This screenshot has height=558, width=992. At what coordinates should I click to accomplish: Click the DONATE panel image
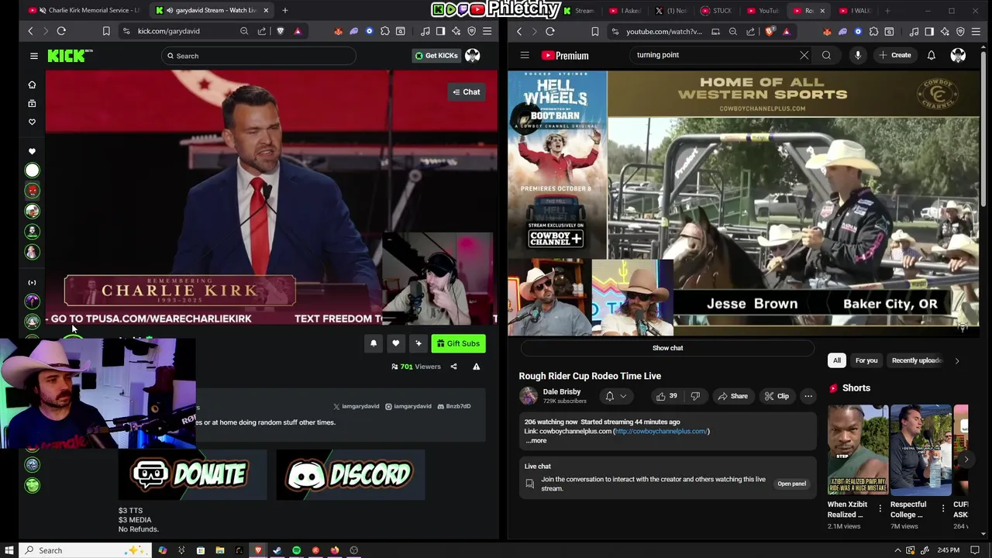(x=192, y=474)
